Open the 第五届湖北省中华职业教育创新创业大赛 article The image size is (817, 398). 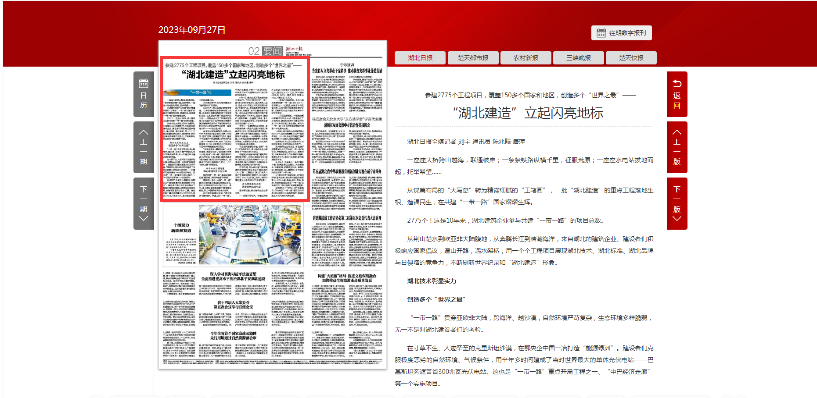tap(347, 190)
